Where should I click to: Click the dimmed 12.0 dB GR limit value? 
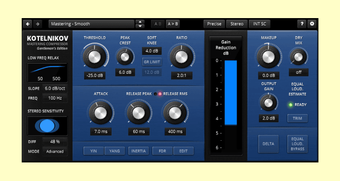pos(152,72)
